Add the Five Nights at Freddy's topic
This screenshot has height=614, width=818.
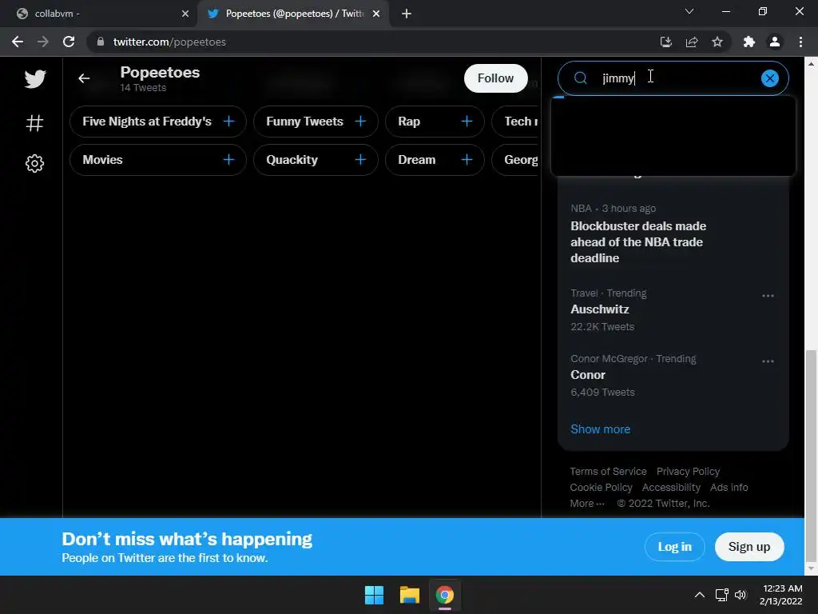228,122
